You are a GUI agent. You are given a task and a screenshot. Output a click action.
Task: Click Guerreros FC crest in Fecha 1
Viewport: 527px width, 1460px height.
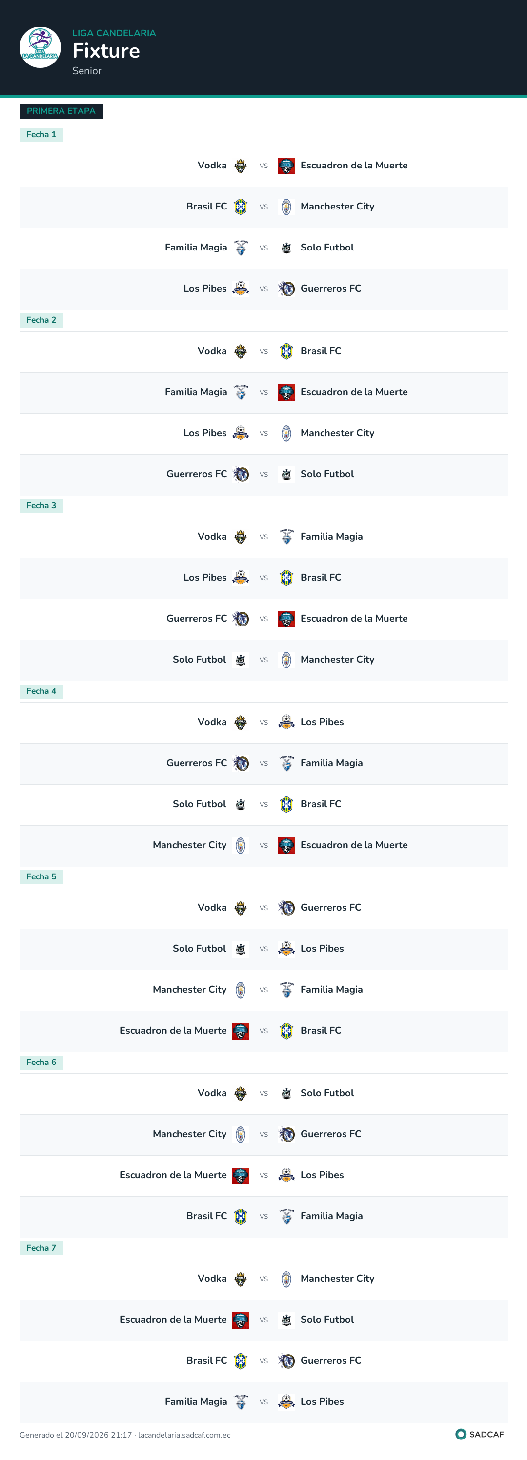click(286, 289)
